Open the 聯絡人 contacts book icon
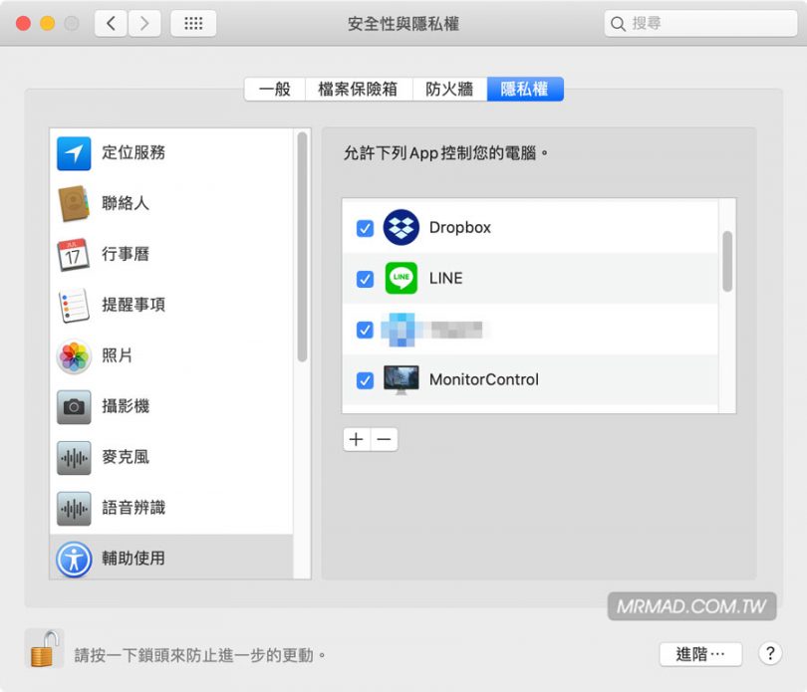The height and width of the screenshot is (692, 807). (x=74, y=204)
